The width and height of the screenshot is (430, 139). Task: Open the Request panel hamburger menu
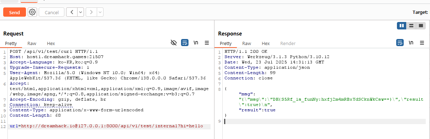[x=207, y=43]
